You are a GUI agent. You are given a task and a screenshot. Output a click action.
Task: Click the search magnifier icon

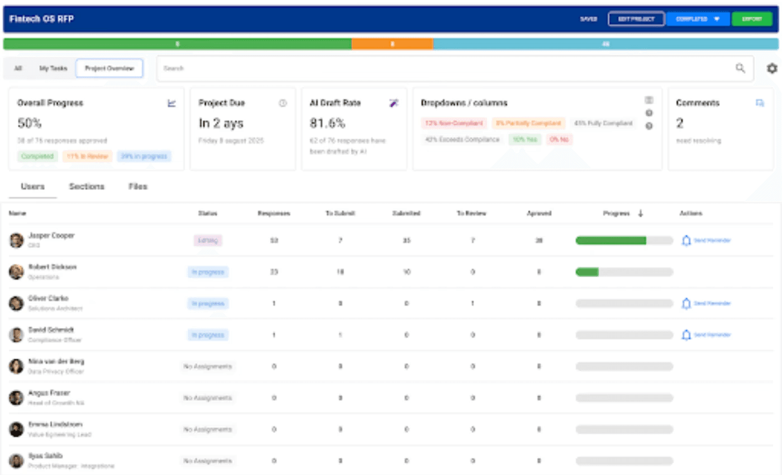(740, 68)
